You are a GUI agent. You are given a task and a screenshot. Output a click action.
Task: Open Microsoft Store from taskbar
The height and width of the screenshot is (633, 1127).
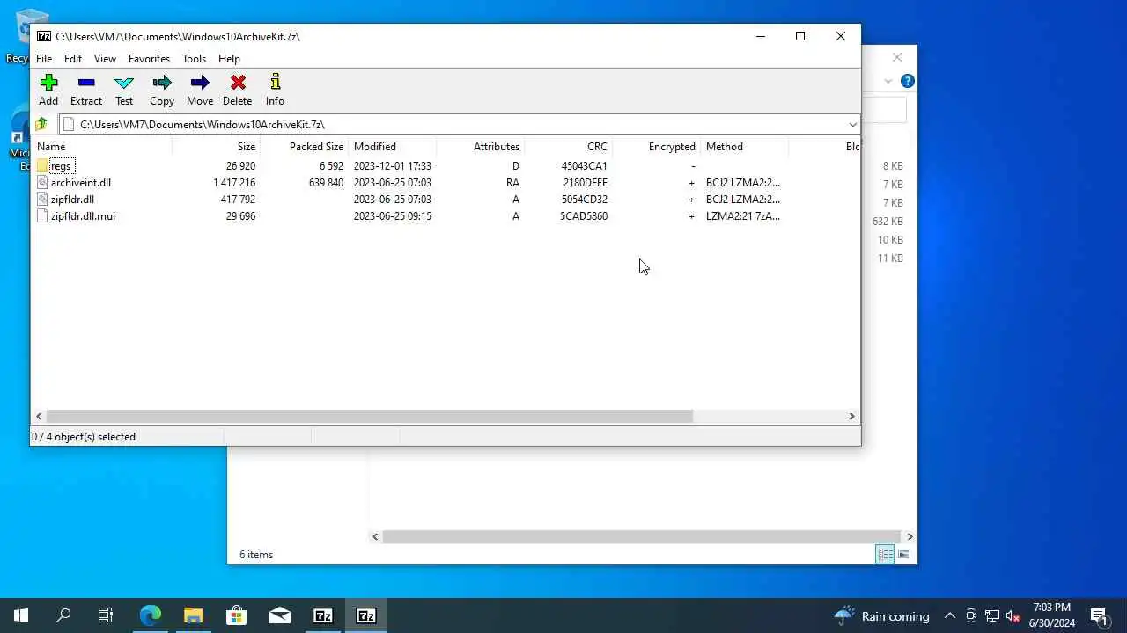point(237,615)
